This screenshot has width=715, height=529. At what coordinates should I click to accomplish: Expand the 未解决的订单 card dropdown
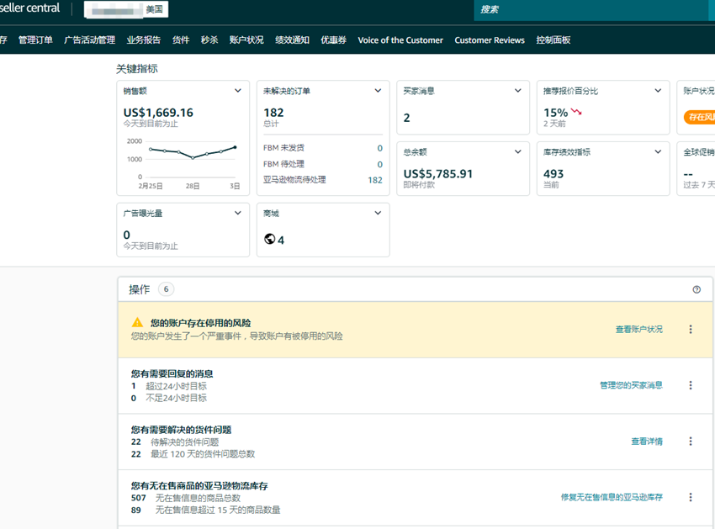click(378, 91)
